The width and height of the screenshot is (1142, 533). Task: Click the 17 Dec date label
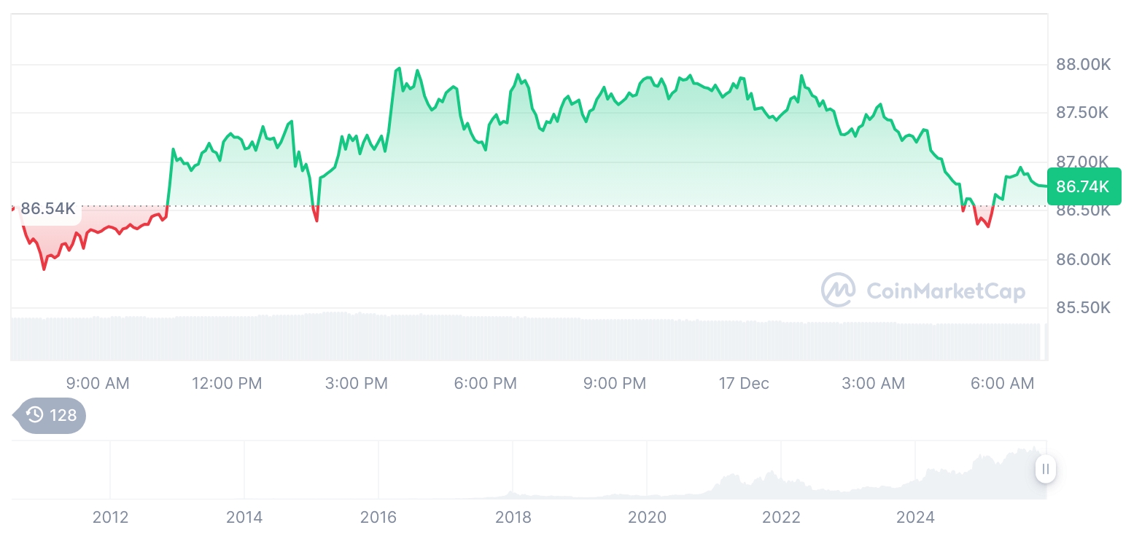pyautogui.click(x=744, y=383)
